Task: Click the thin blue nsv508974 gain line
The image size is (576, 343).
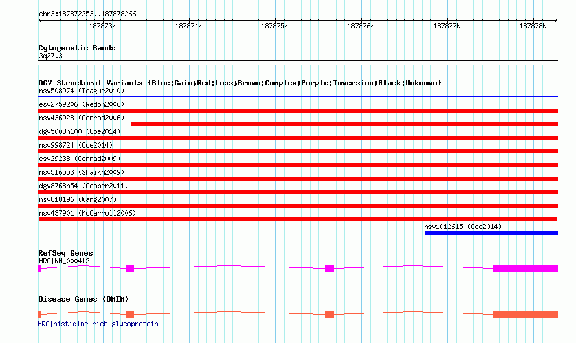Action: (x=298, y=97)
